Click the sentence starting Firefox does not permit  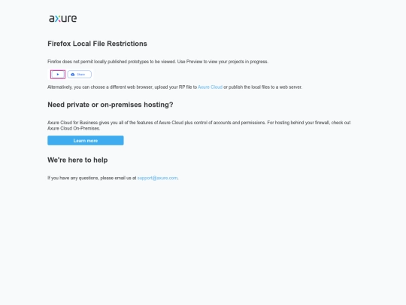tap(158, 62)
